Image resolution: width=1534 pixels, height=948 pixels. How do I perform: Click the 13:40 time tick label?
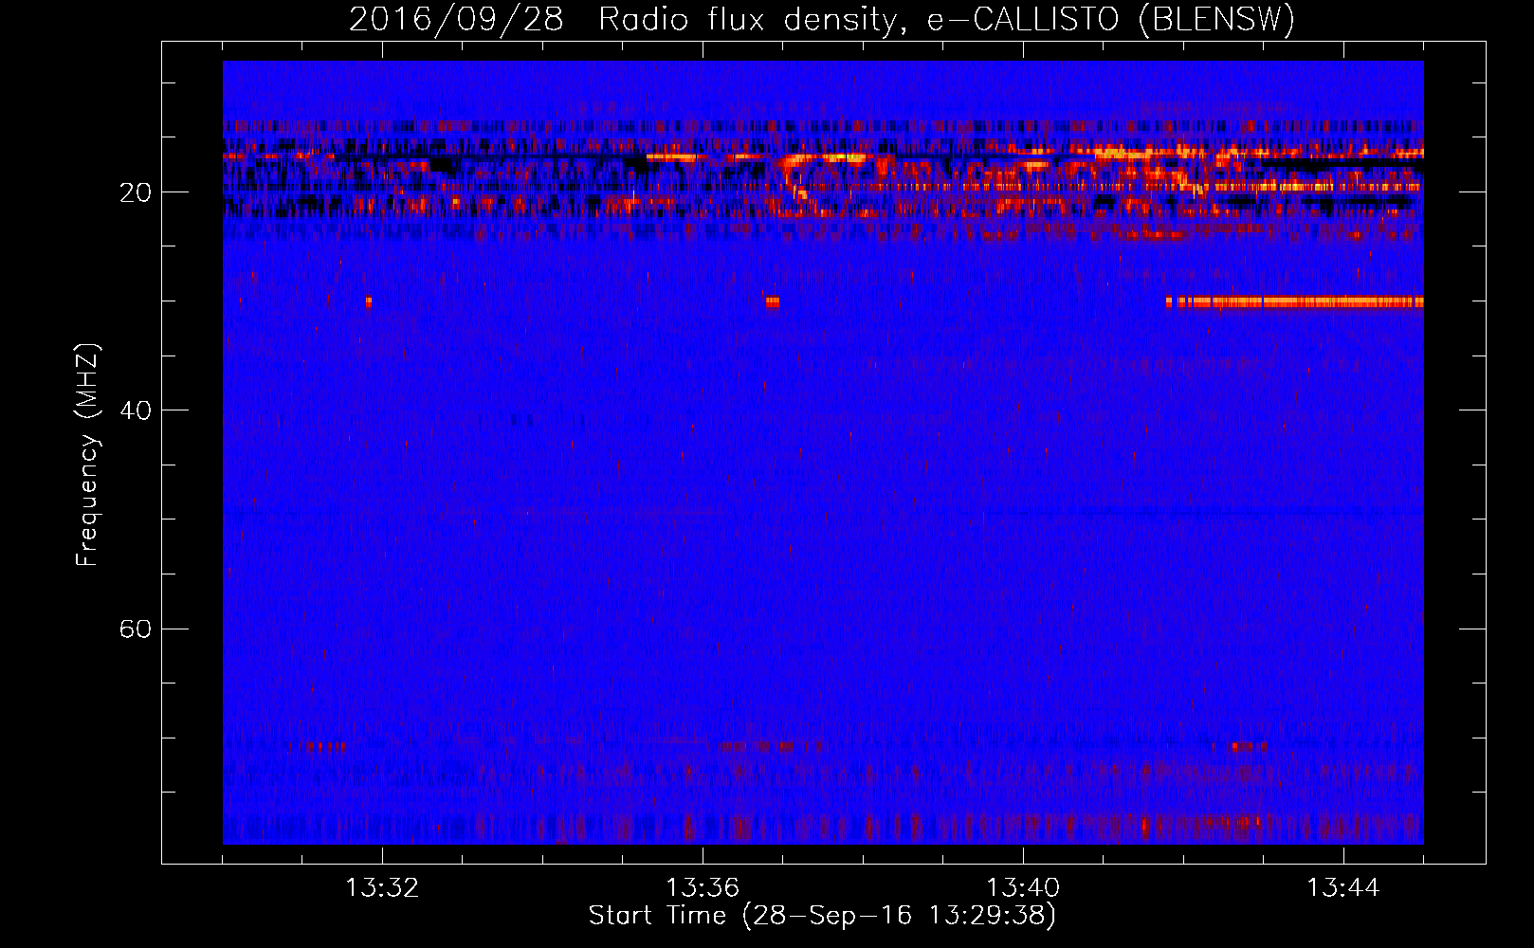(x=1023, y=888)
